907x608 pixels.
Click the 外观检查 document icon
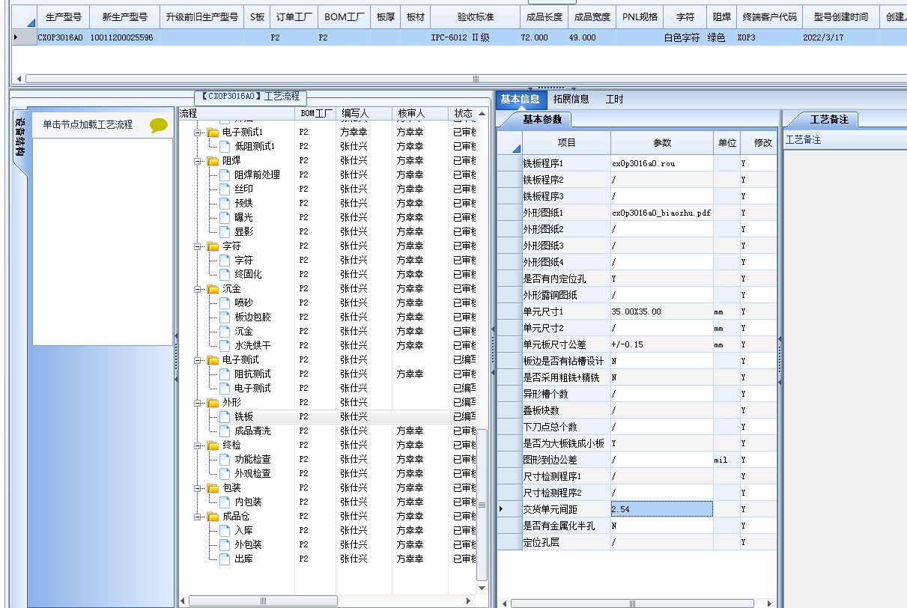click(x=225, y=474)
